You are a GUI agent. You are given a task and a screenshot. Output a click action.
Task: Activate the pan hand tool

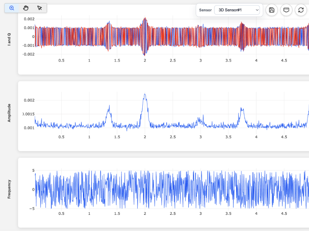[25, 8]
